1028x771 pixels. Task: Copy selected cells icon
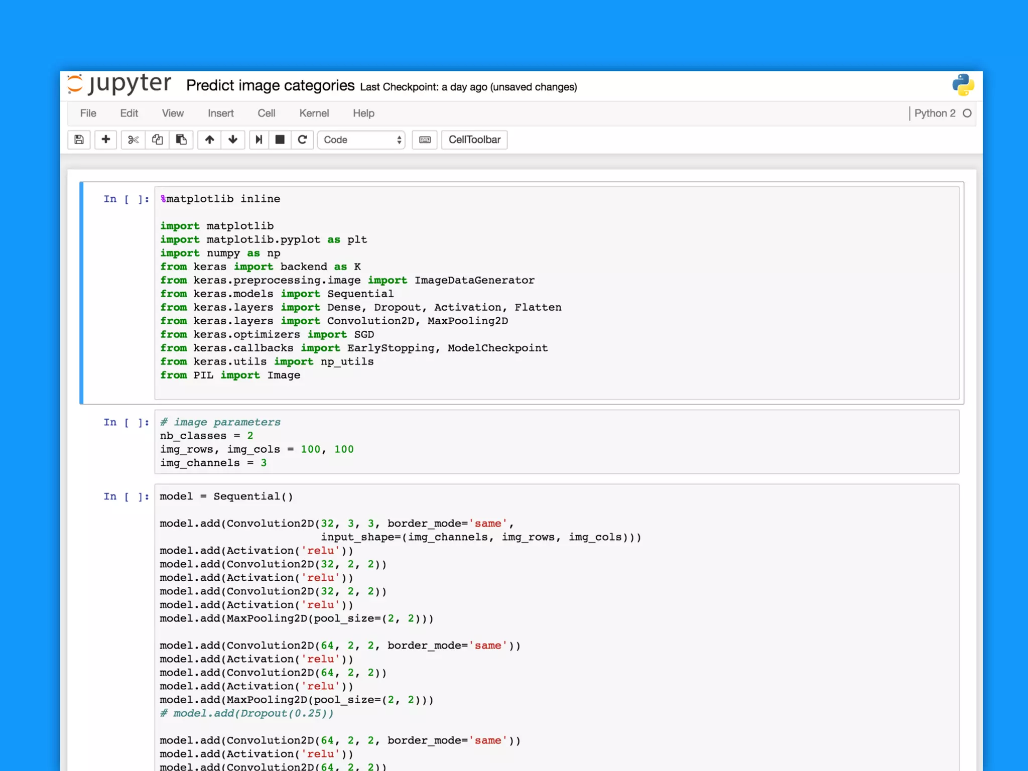157,140
